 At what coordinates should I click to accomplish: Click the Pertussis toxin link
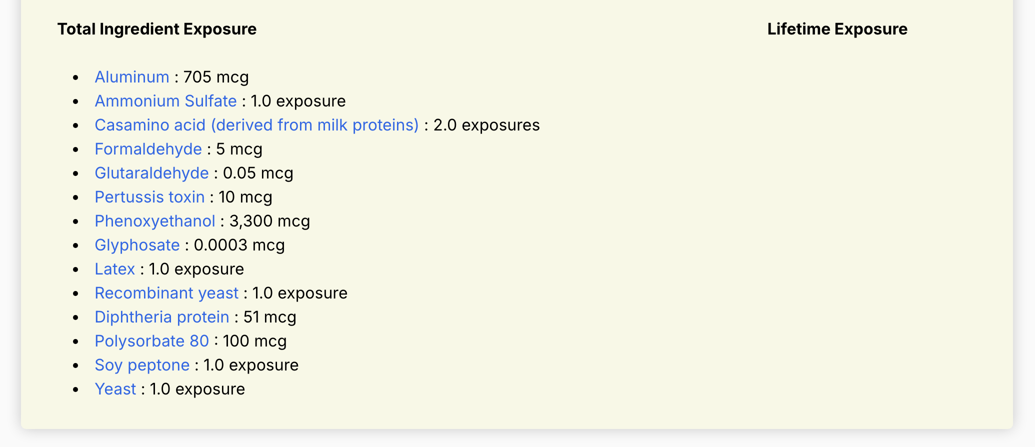point(149,197)
